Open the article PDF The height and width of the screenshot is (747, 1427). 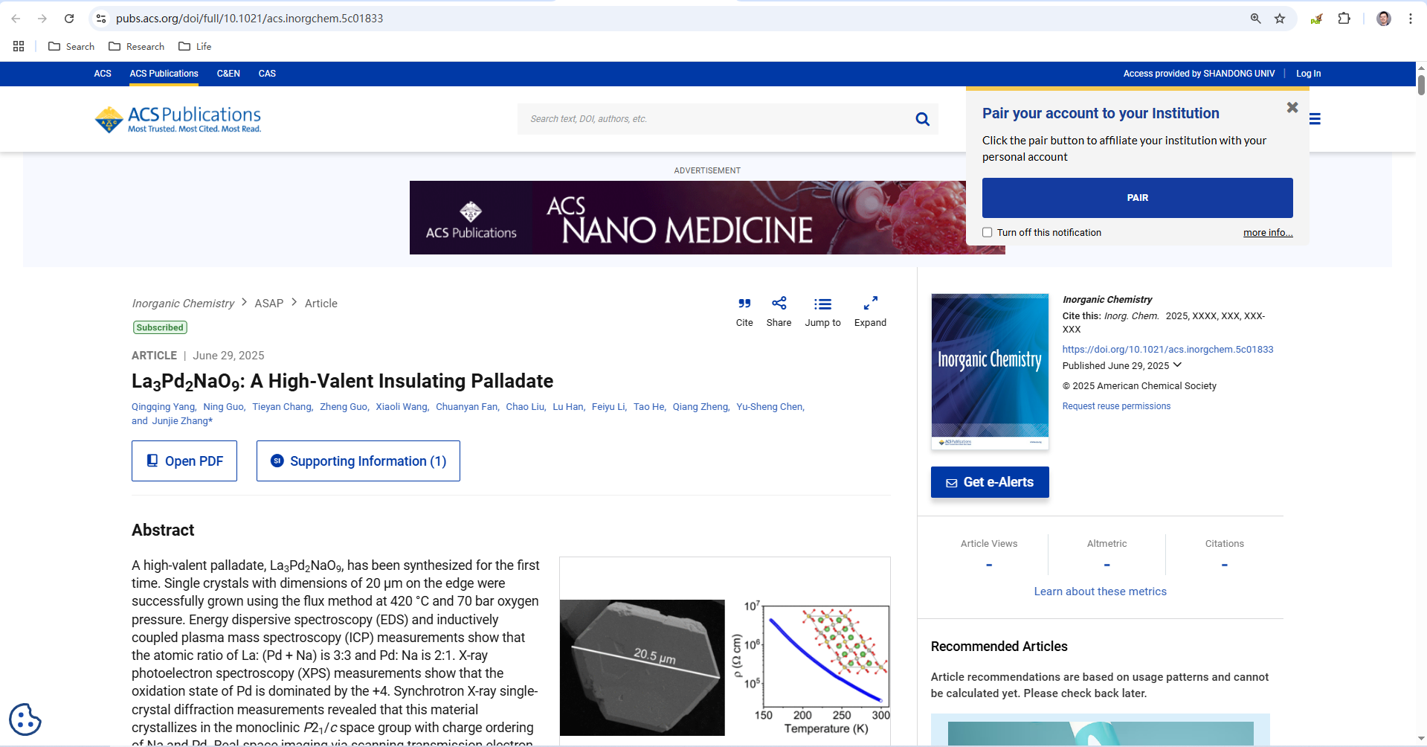pyautogui.click(x=184, y=461)
